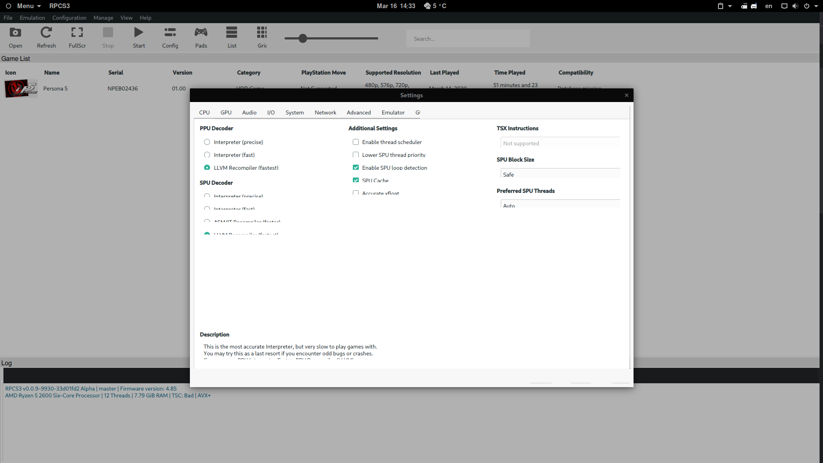Enable the thread scheduler checkbox
823x463 pixels.
[x=355, y=141]
